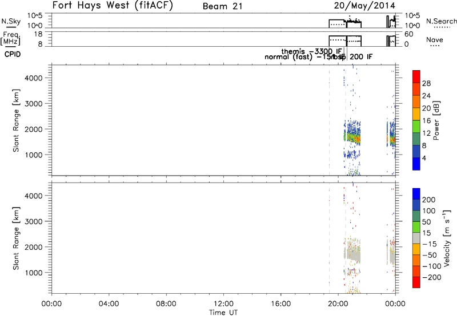
Task: Click the '04:00' time tick label
Action: tap(109, 304)
